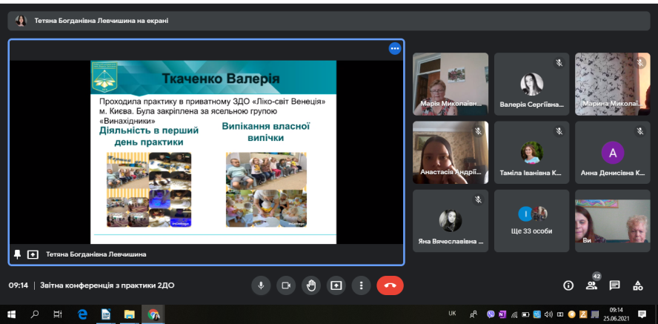Raise your hand in the meeting
658x324 pixels.
click(311, 285)
